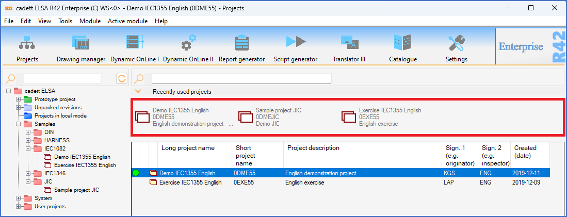Launch Dynamic OnLine II module
The height and width of the screenshot is (217, 567).
188,43
